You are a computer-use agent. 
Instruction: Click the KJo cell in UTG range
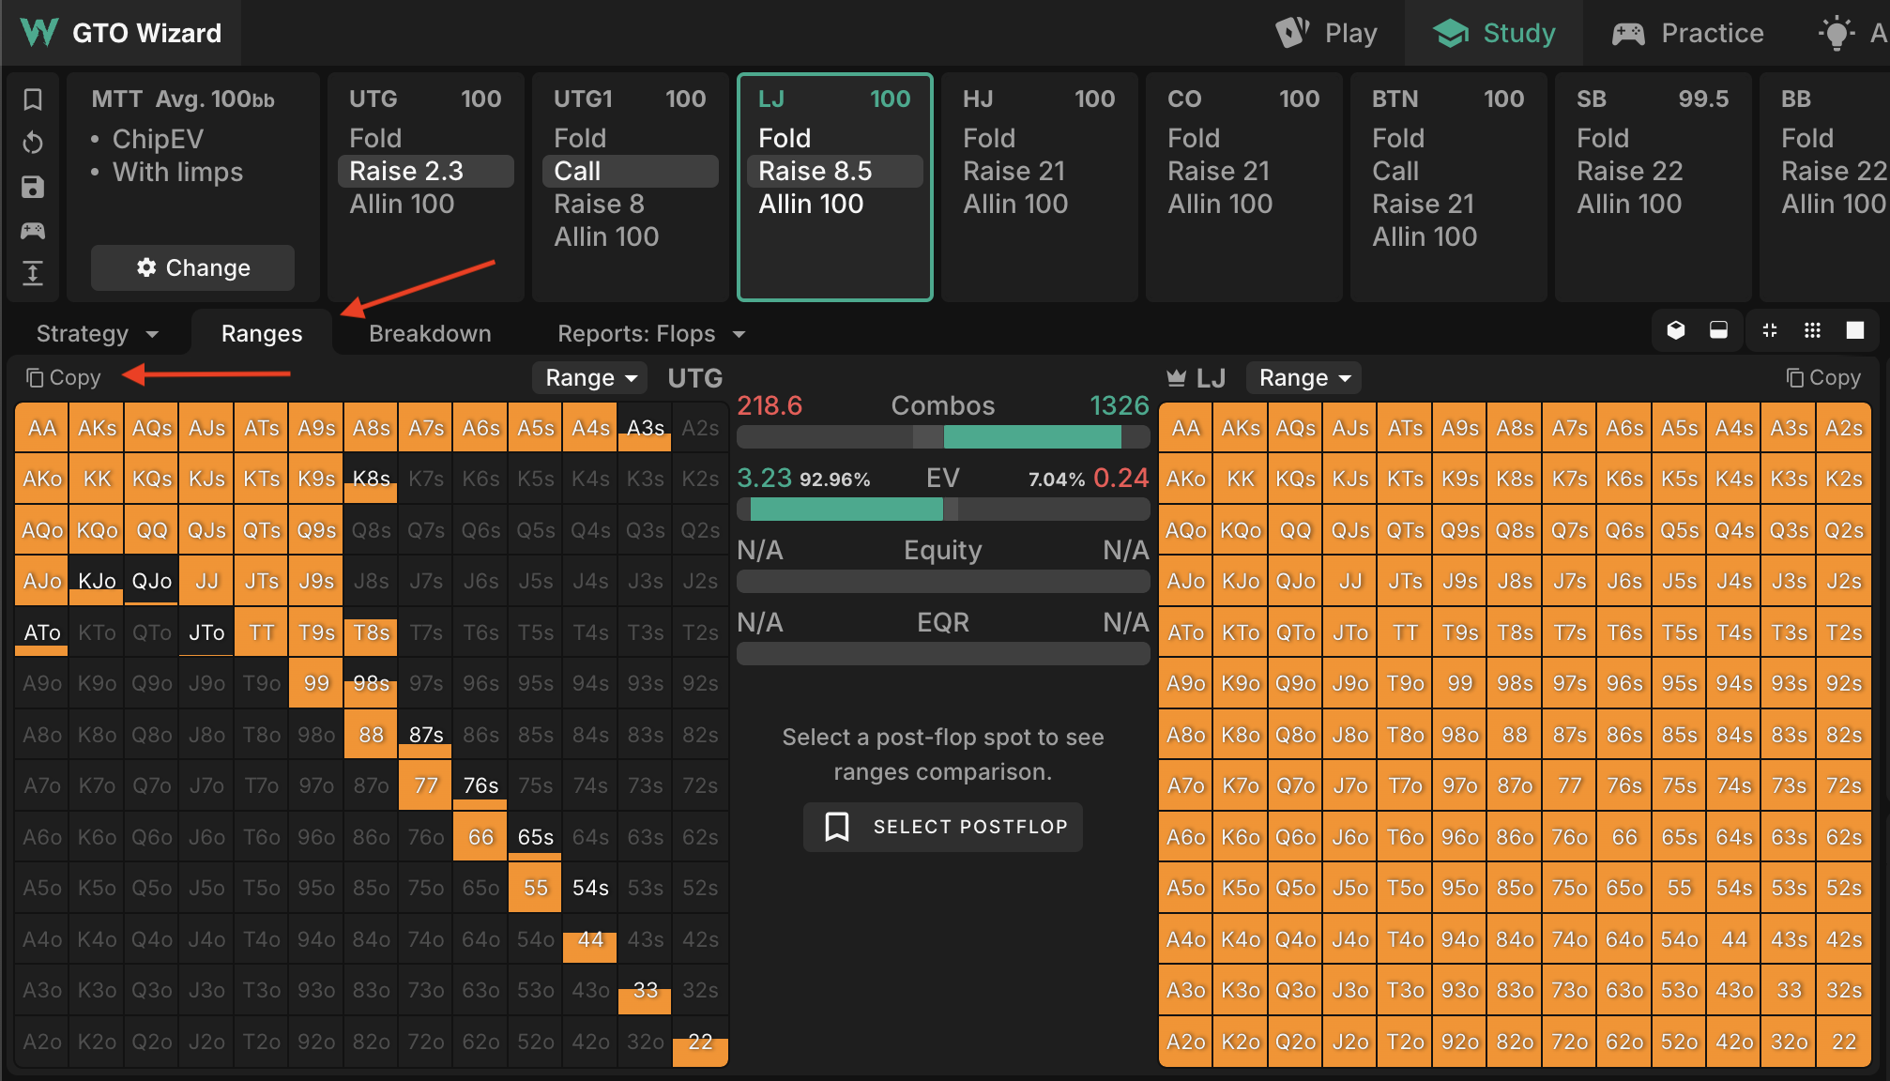[x=98, y=582]
